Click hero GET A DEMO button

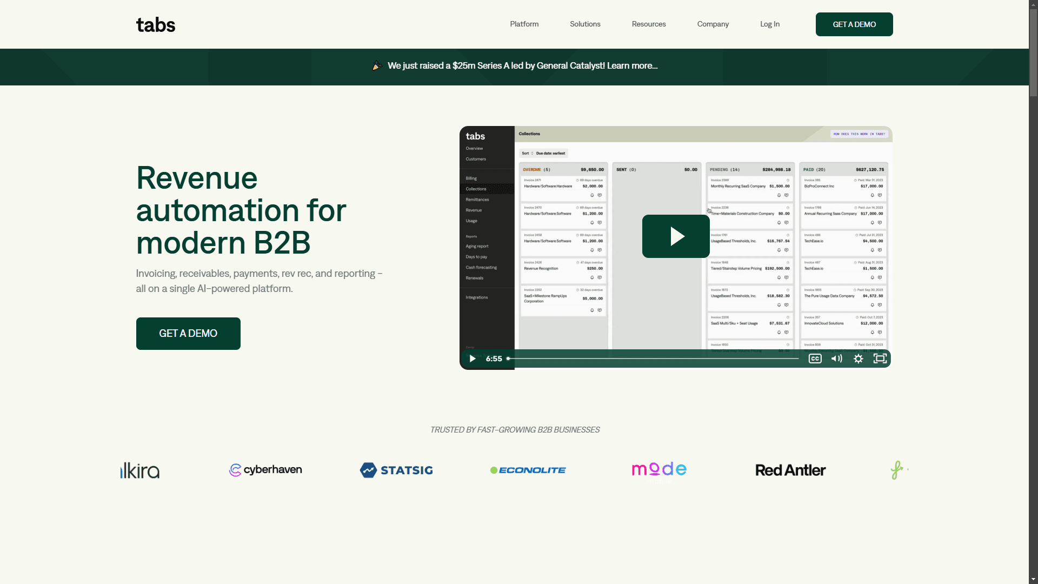(188, 334)
